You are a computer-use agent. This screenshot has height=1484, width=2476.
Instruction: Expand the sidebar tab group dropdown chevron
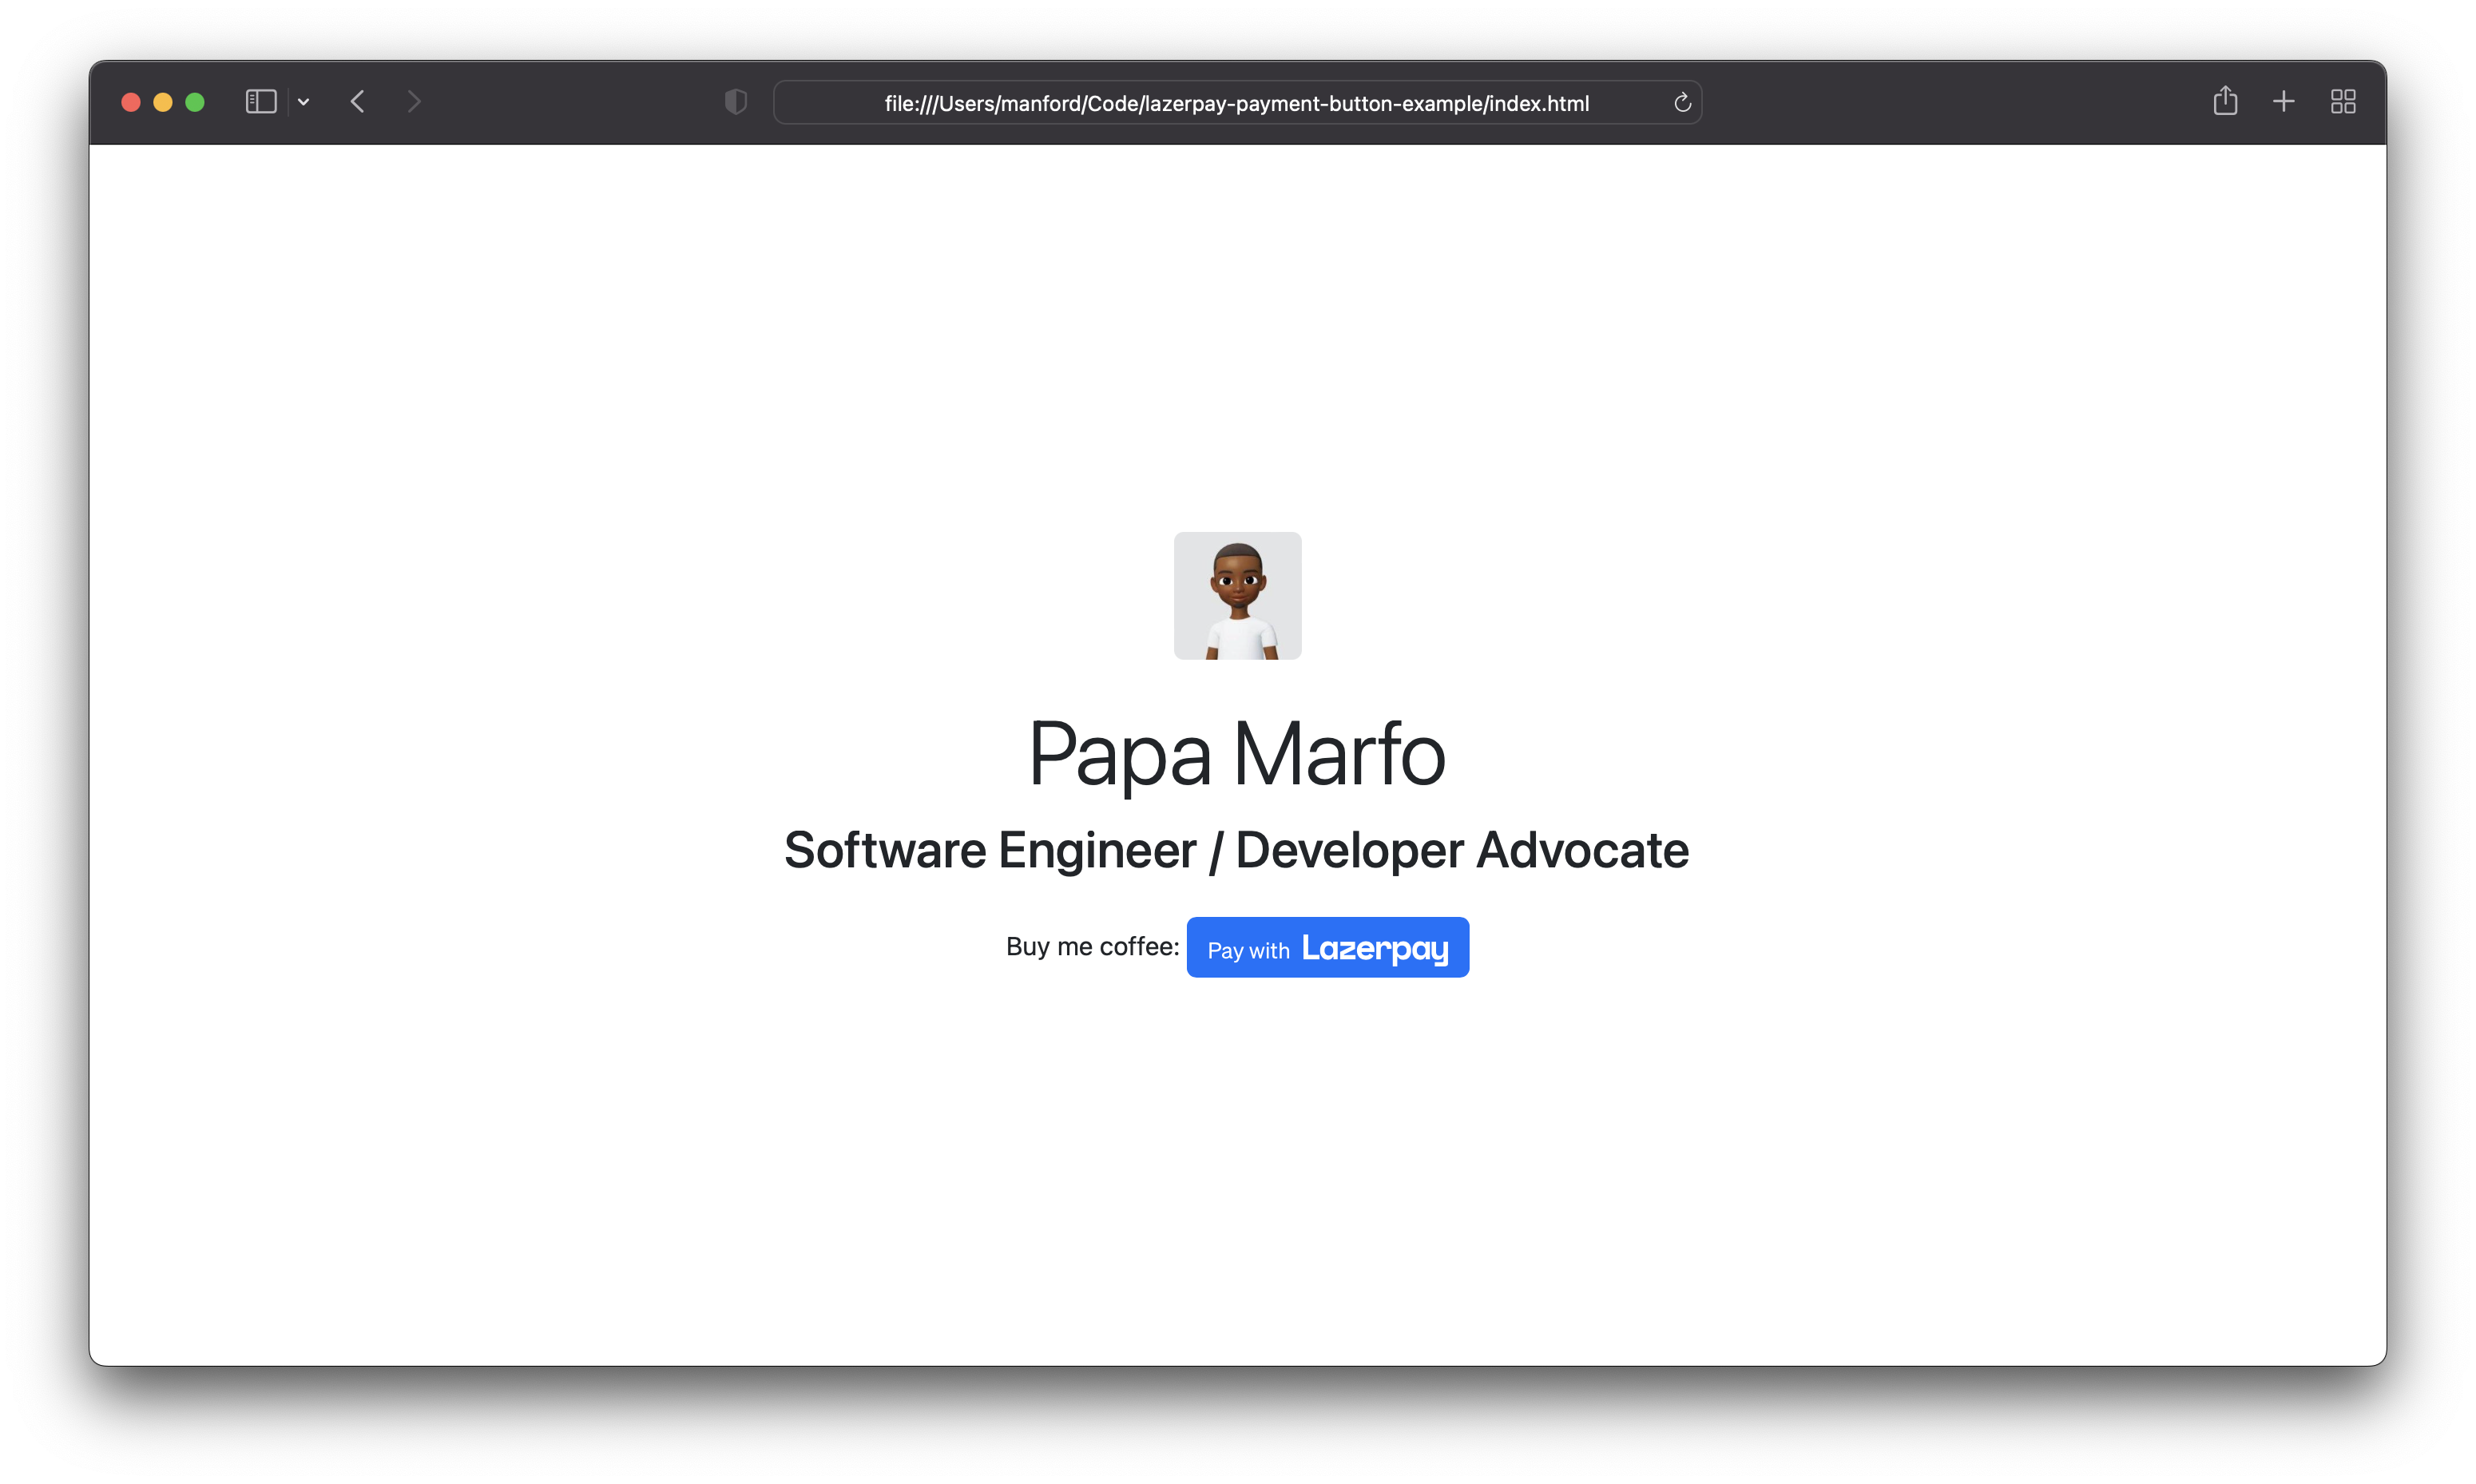[x=303, y=102]
